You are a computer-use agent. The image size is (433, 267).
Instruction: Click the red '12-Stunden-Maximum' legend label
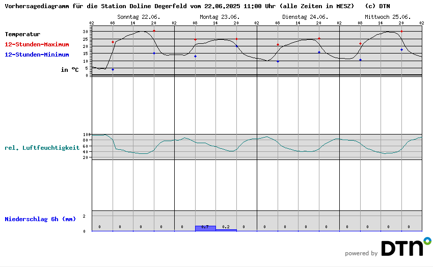coord(37,44)
